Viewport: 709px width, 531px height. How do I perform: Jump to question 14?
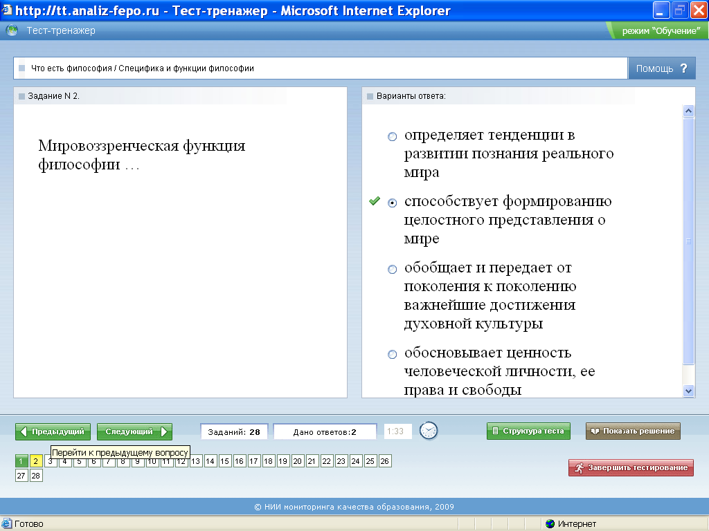210,461
